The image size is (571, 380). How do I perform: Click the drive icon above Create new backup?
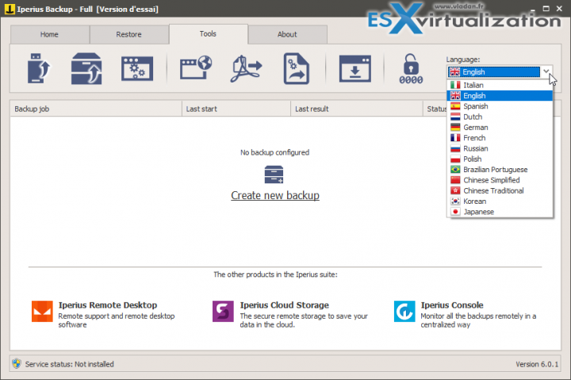coord(274,175)
